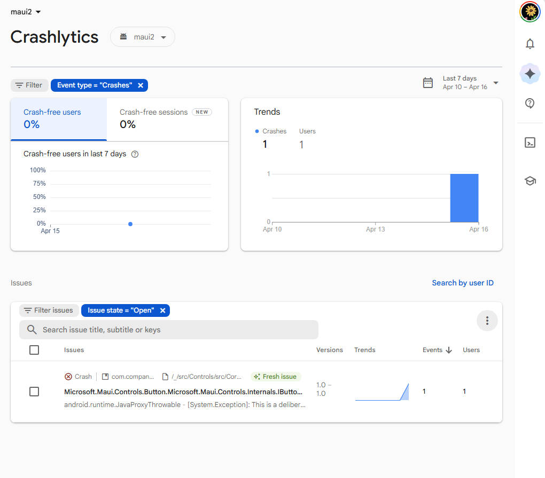
Task: Click the Trends column header in issues table
Action: pos(364,350)
